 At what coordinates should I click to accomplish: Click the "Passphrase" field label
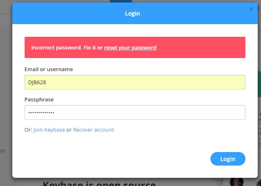coord(39,100)
